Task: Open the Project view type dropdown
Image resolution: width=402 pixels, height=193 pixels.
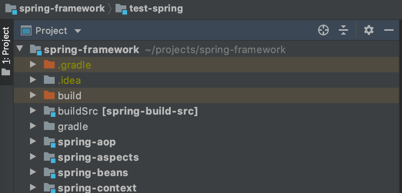Action: pyautogui.click(x=77, y=31)
